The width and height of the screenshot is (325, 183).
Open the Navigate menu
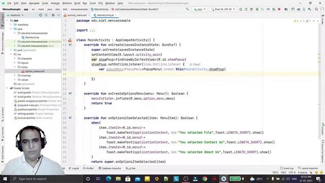click(34, 3)
